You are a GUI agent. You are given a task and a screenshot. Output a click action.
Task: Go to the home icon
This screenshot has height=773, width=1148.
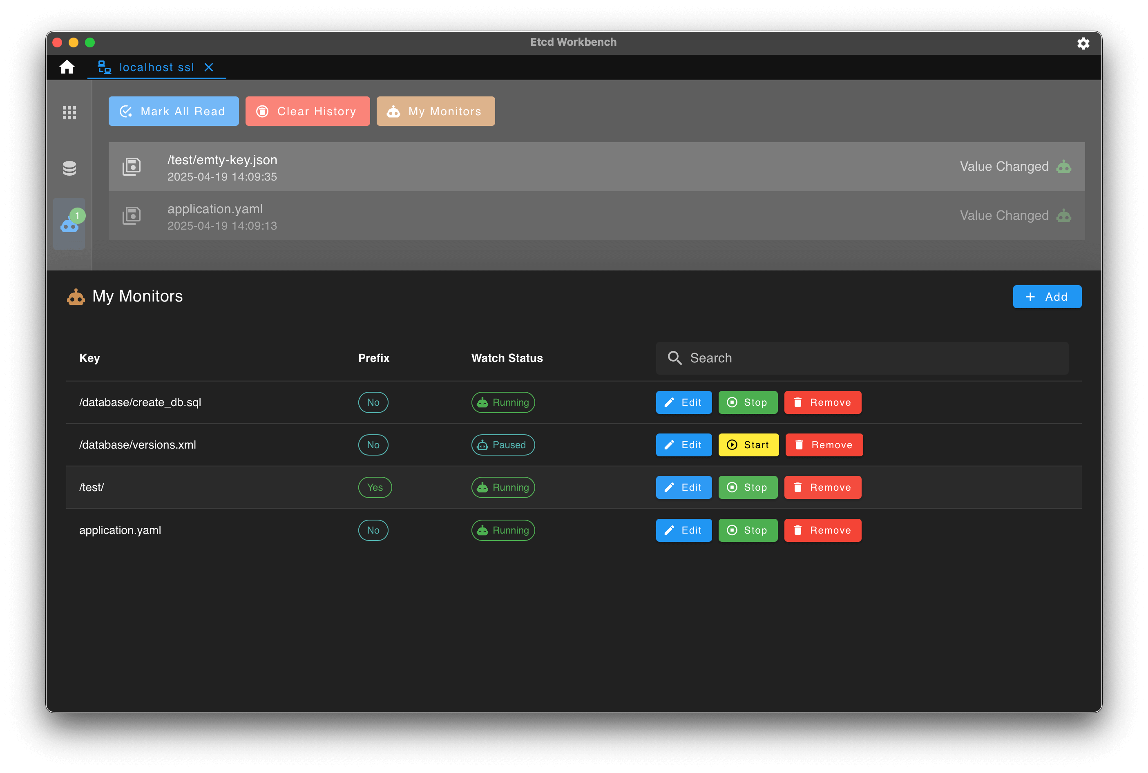67,67
